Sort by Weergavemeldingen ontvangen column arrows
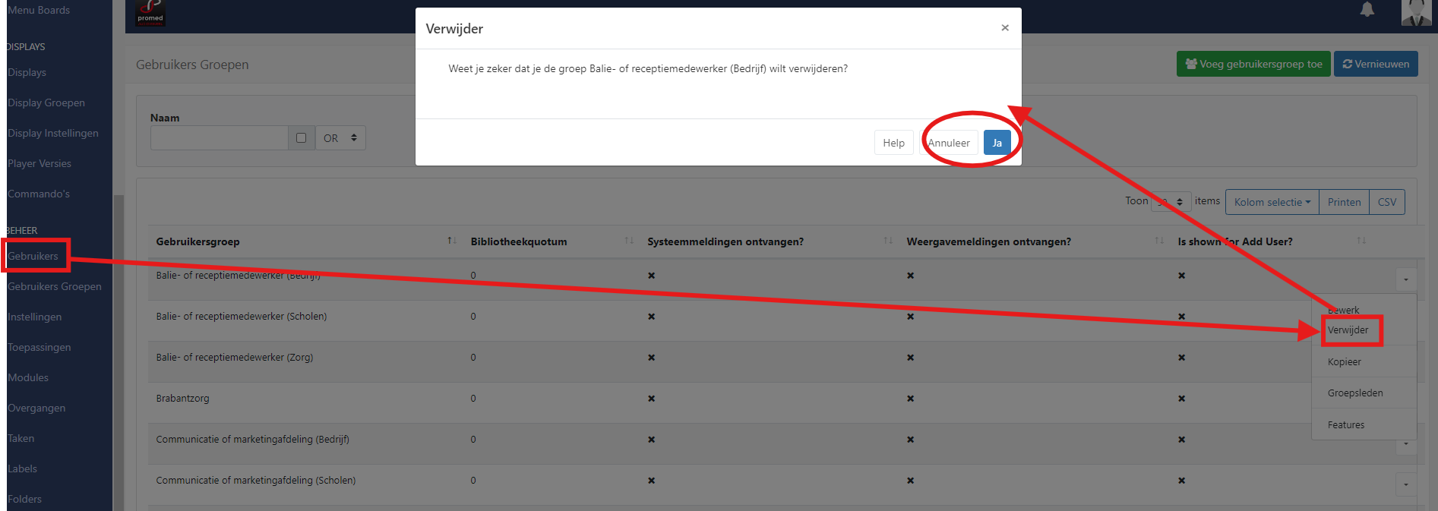The image size is (1438, 511). (1159, 241)
